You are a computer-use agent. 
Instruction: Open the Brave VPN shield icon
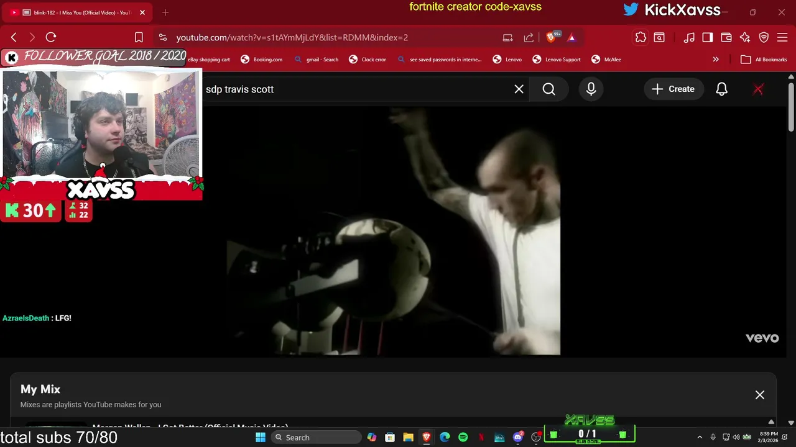pyautogui.click(x=764, y=37)
